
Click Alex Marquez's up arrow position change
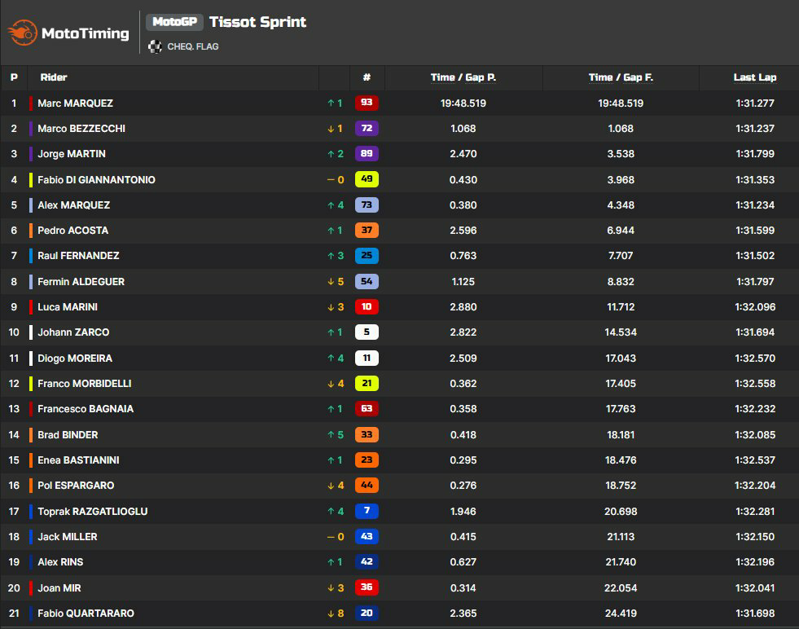coord(336,205)
